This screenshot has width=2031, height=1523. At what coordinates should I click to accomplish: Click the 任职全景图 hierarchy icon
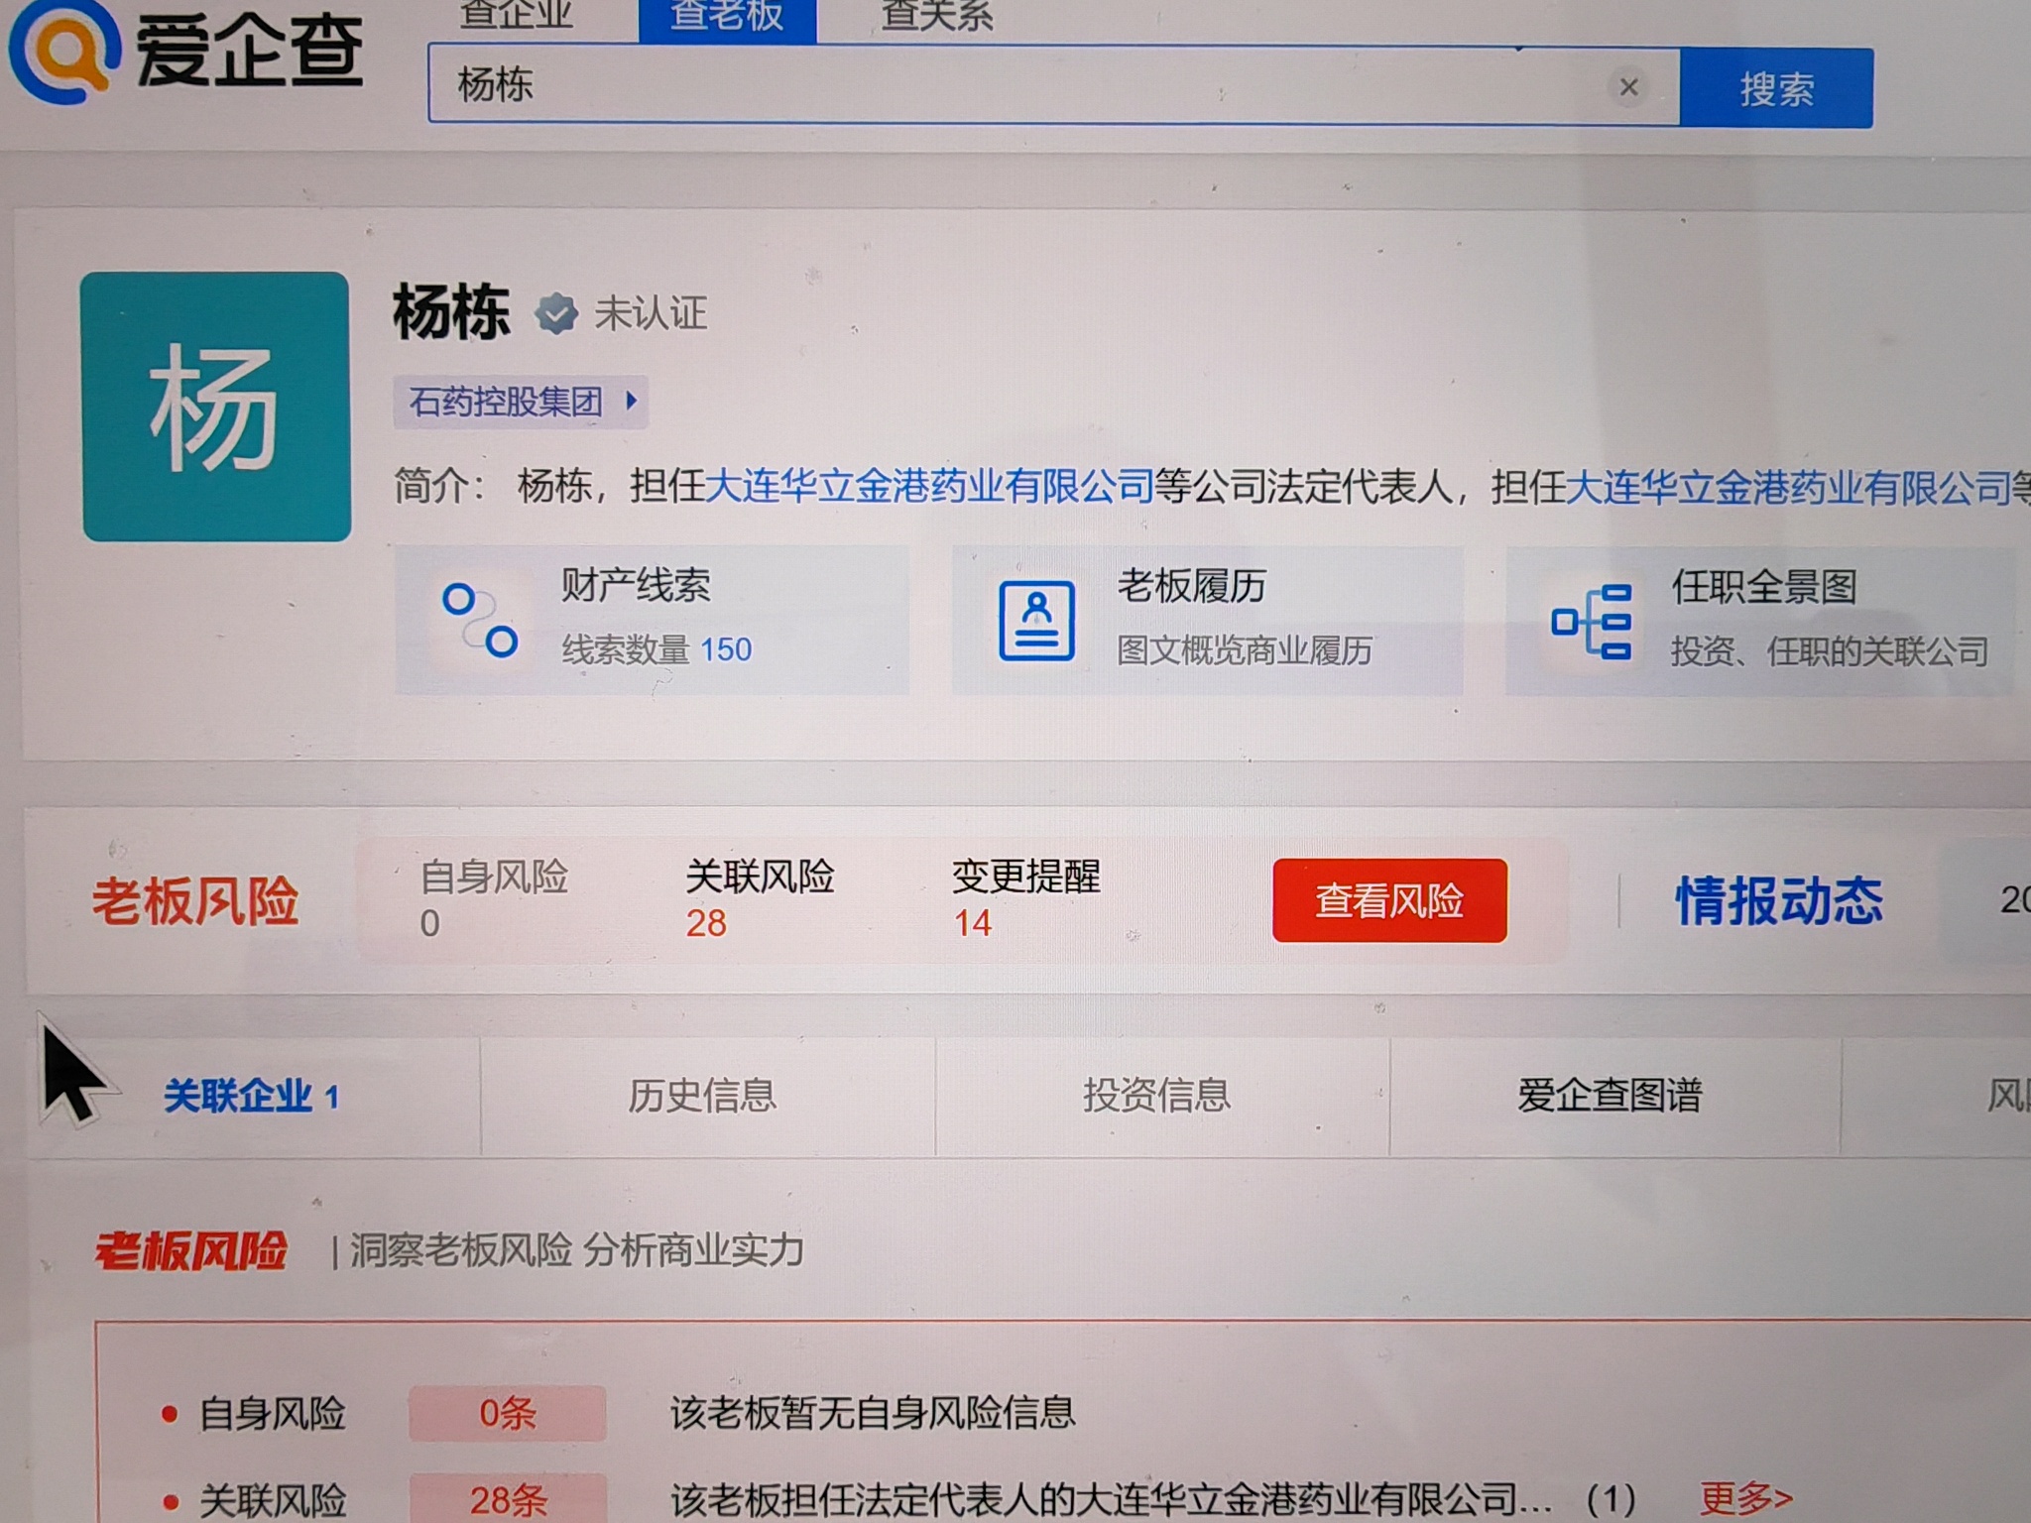(x=1591, y=622)
